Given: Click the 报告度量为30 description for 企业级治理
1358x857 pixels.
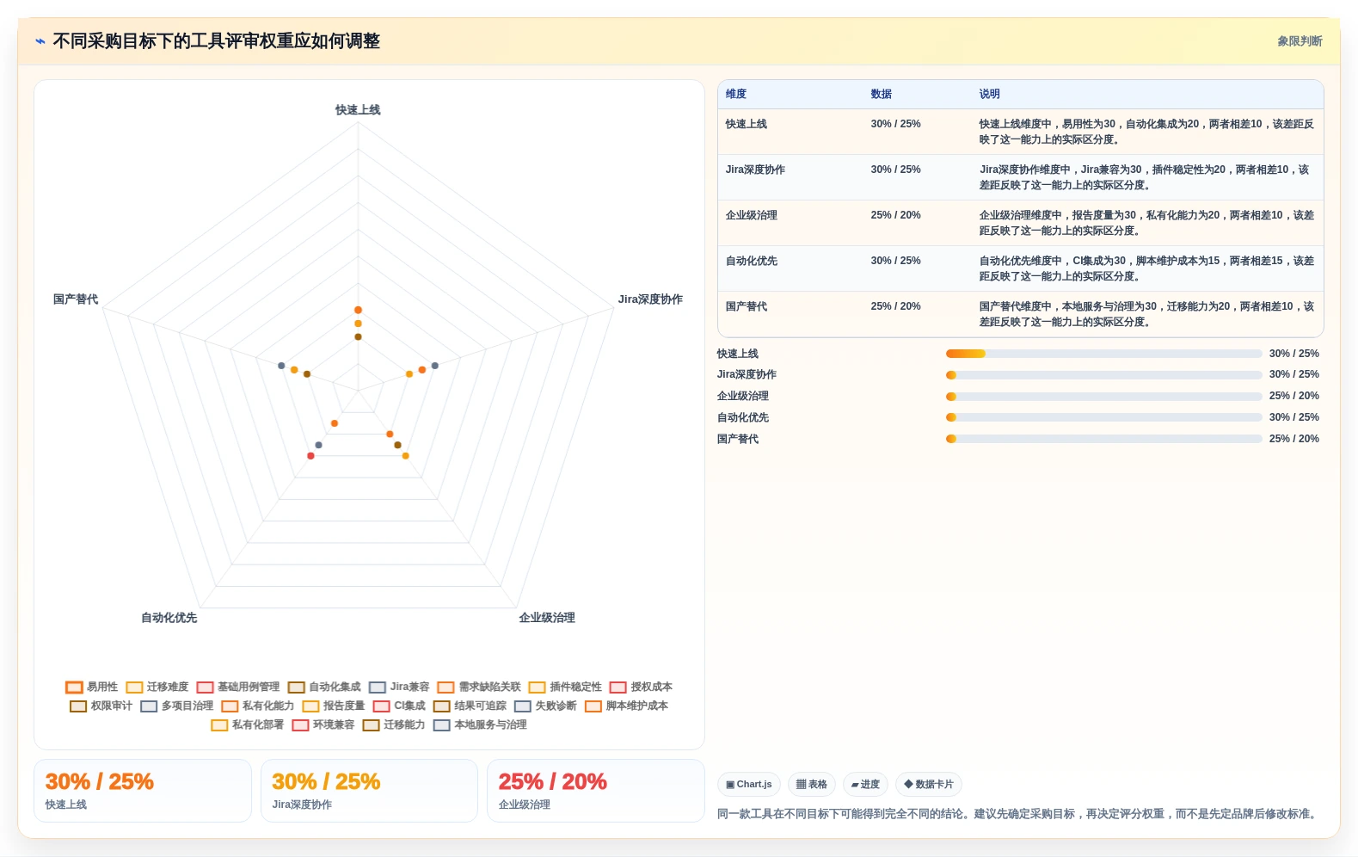Looking at the screenshot, I should coord(1146,223).
